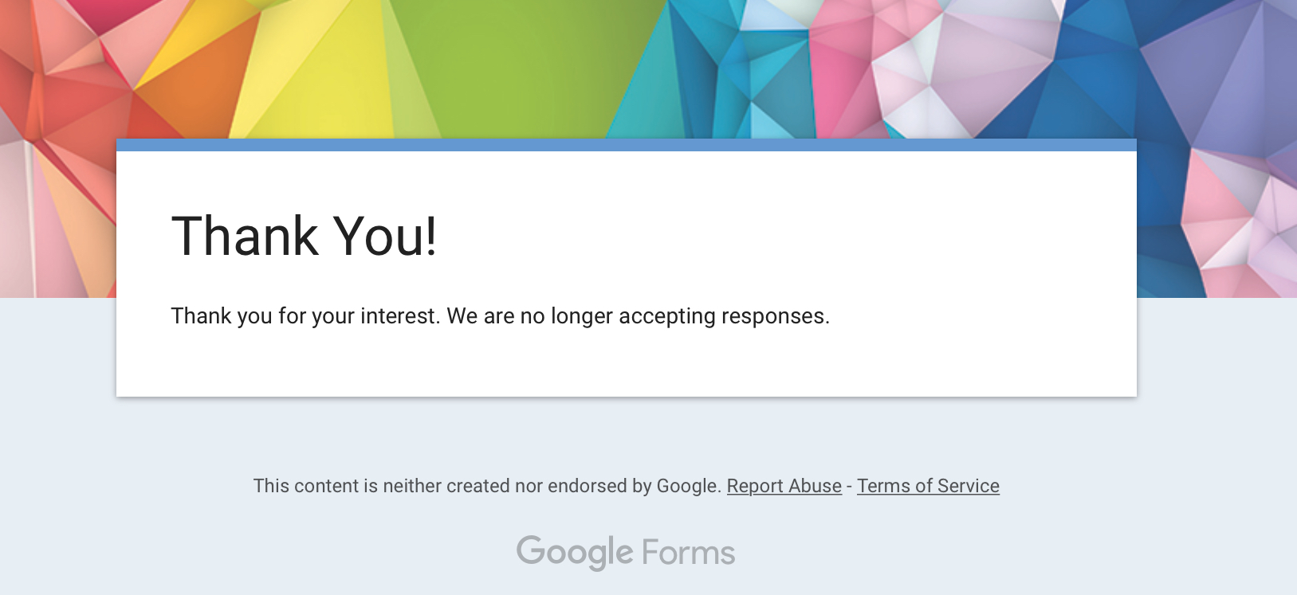Click the Thank You! heading
This screenshot has height=595, width=1297.
(x=304, y=237)
